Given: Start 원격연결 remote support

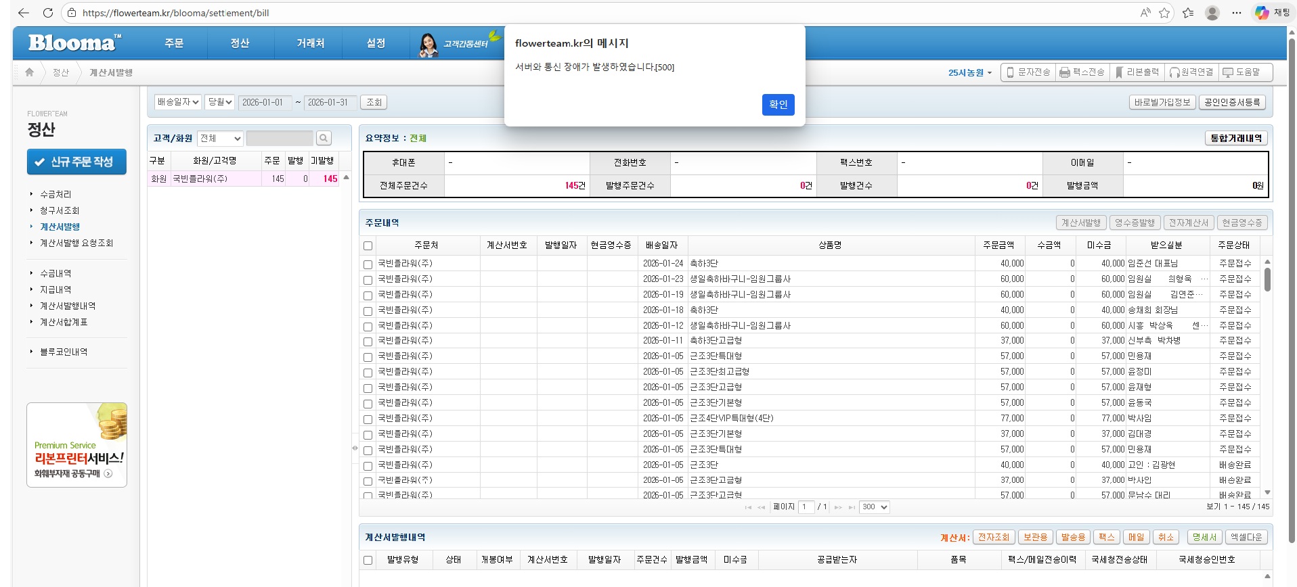Looking at the screenshot, I should (x=1191, y=72).
